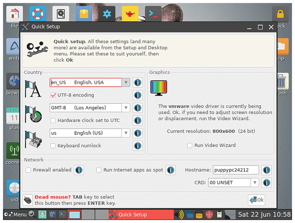Viewport: 295px width, 223px height.
Task: Show info for keyboard layout us
Action: [x=138, y=133]
